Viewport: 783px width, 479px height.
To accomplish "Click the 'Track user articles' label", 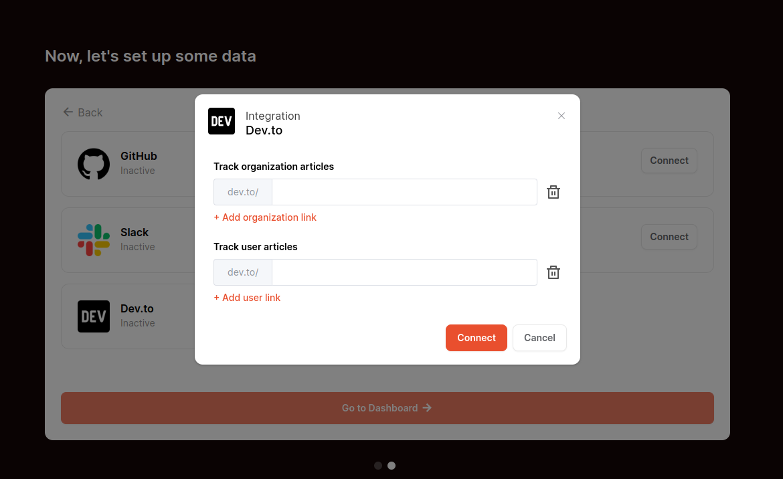I will (256, 246).
